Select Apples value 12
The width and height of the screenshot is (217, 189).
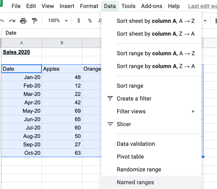(x=62, y=86)
